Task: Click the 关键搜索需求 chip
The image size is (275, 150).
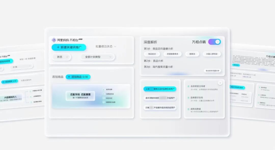Action: (172, 54)
